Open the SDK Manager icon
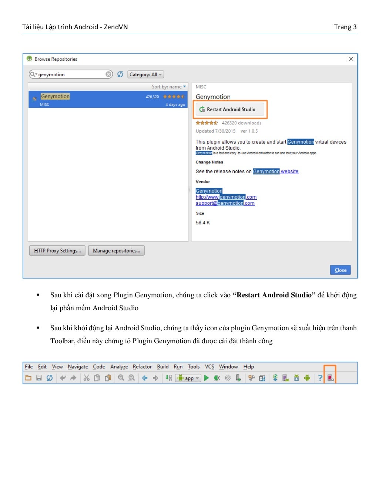The width and height of the screenshot is (379, 491). tap(296, 378)
